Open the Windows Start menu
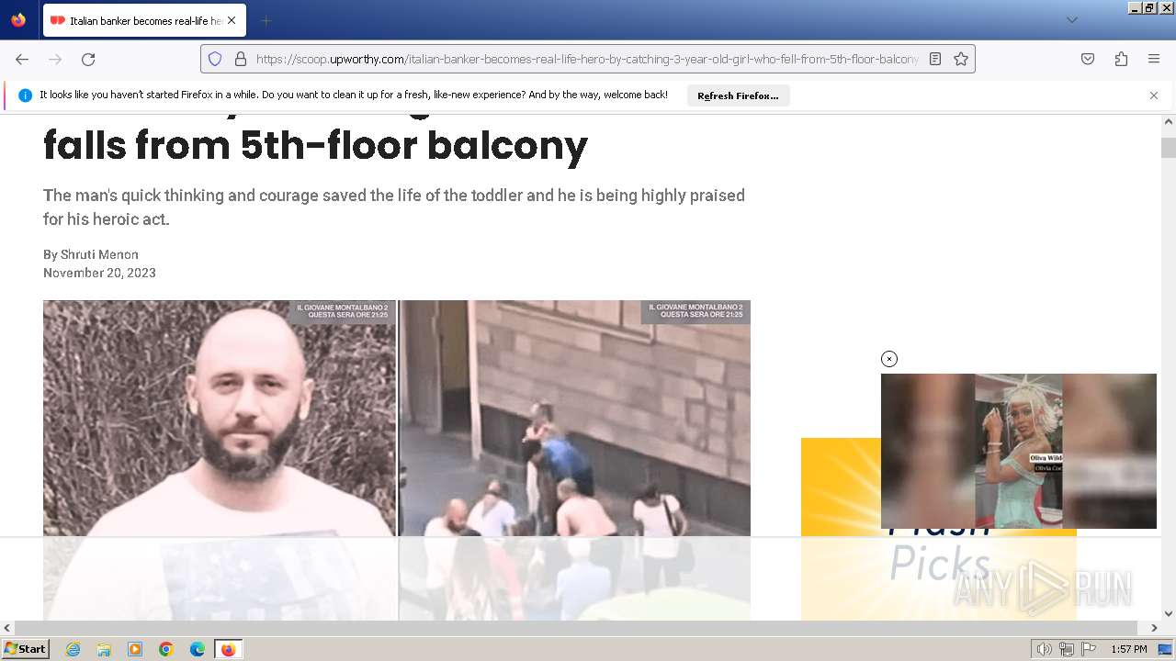1176x661 pixels. coord(25,649)
